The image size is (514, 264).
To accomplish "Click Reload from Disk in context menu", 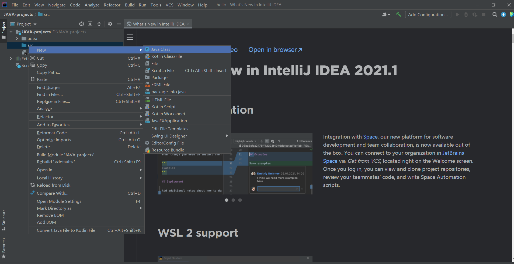I will point(86,185).
